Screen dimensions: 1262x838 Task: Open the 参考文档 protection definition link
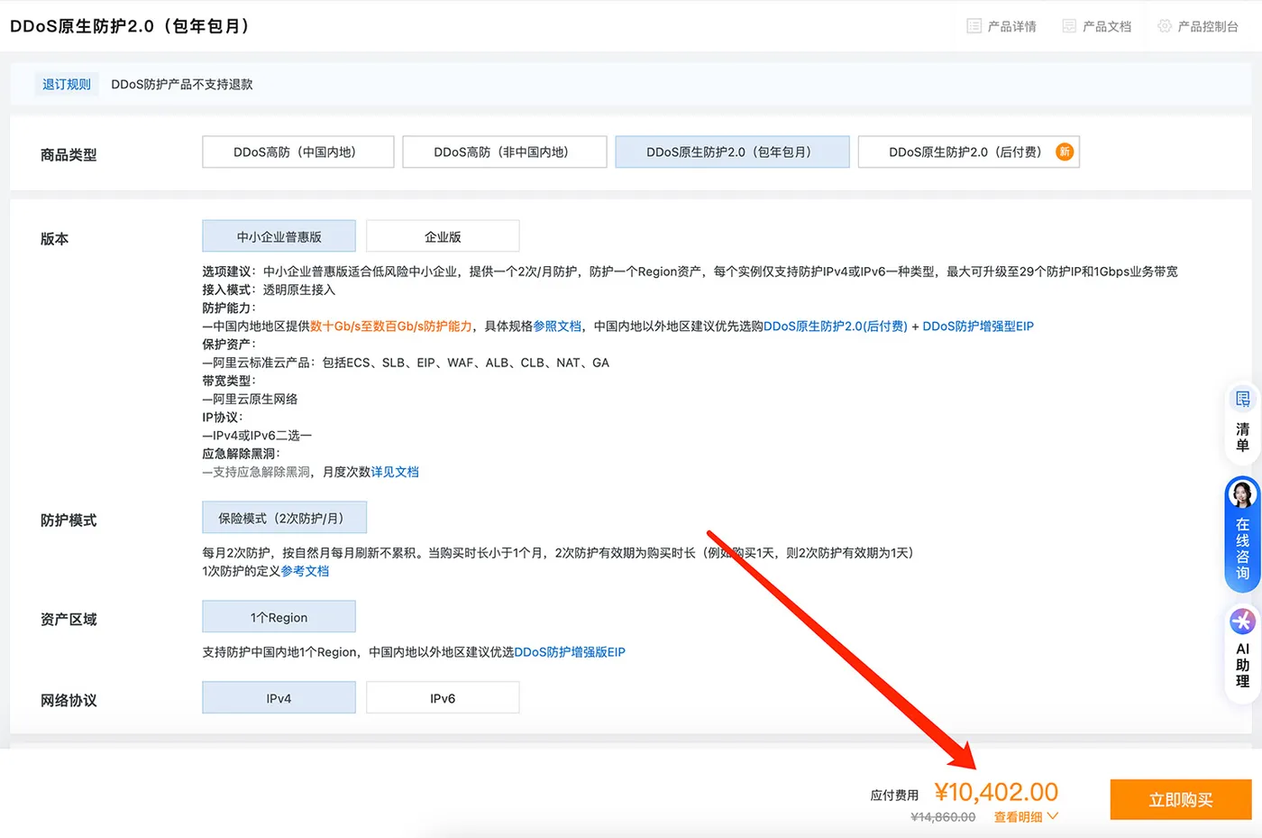[x=305, y=570]
